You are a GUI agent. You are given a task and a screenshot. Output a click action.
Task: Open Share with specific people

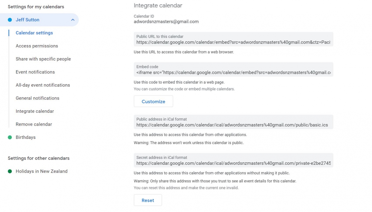pyautogui.click(x=43, y=59)
